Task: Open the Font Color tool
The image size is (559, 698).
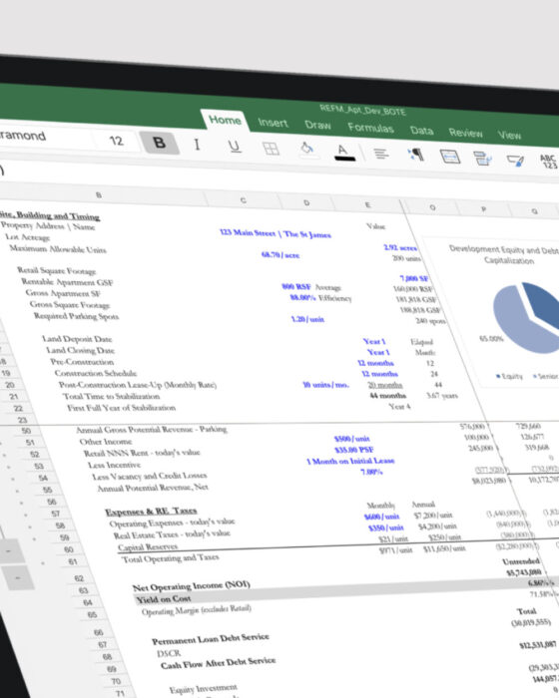Action: tap(343, 152)
